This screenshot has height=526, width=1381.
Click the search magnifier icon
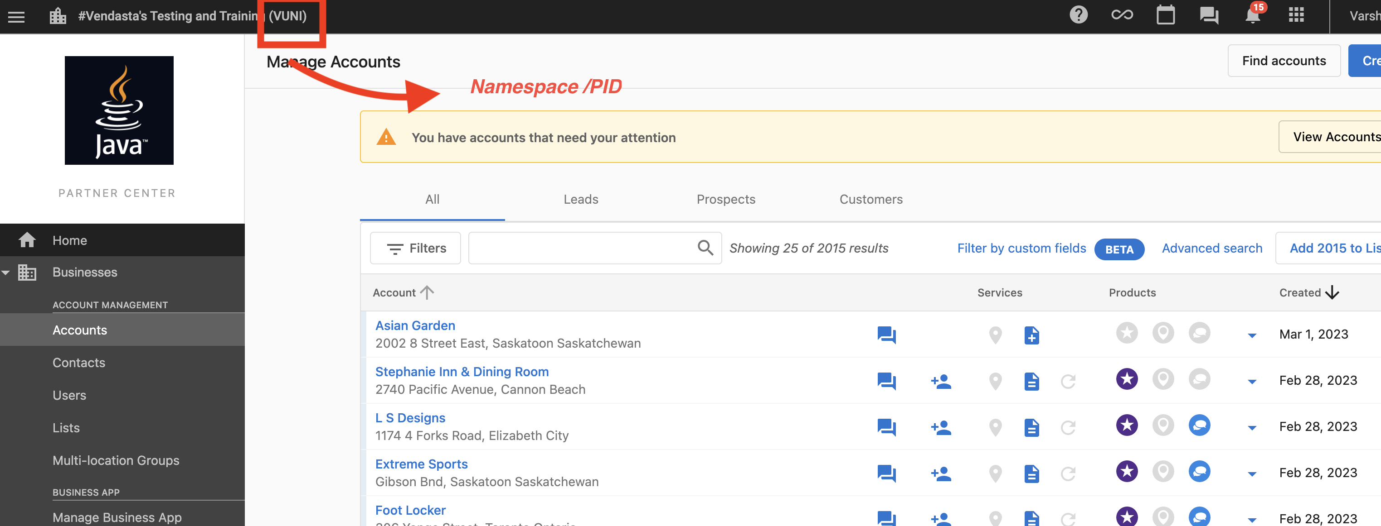tap(705, 248)
